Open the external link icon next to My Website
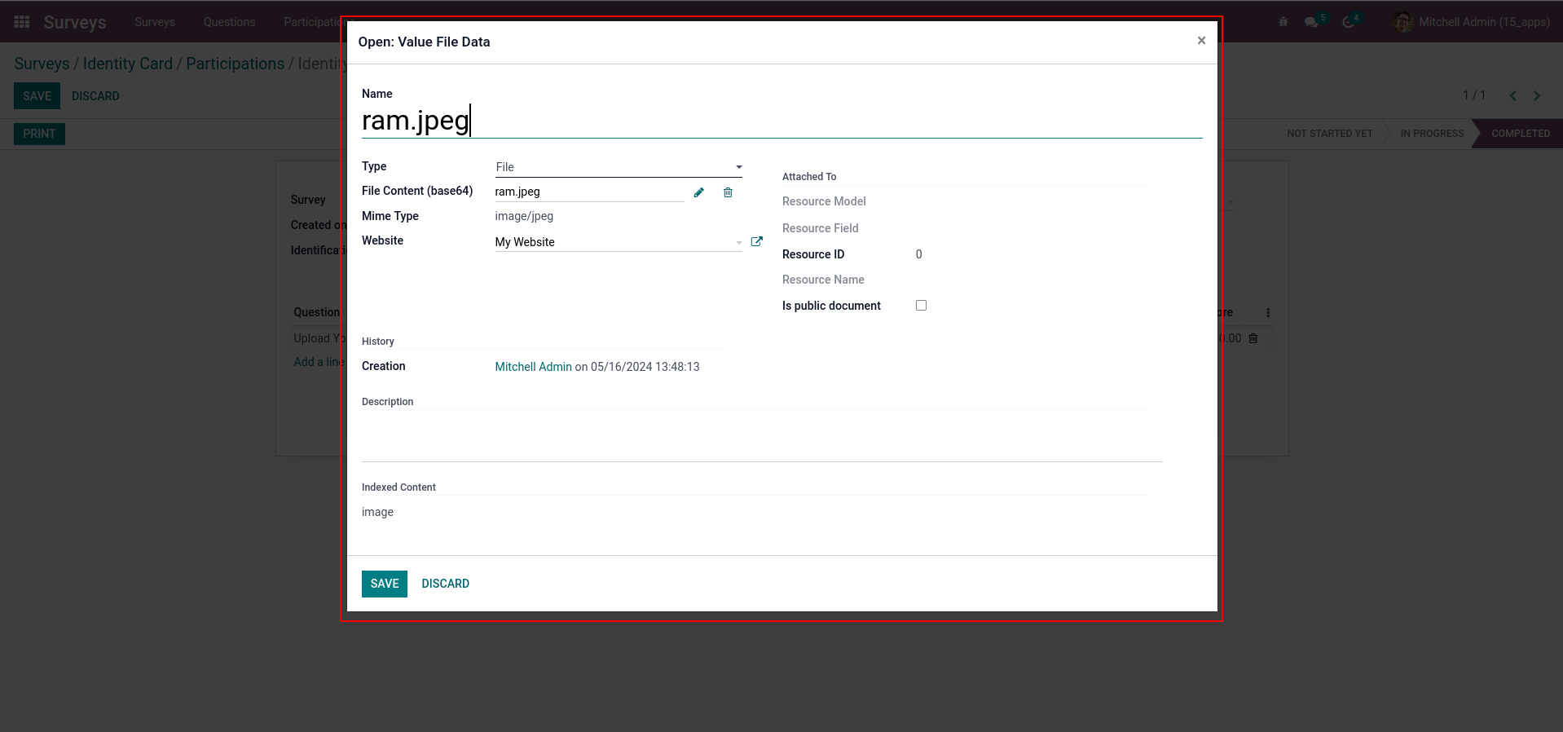The width and height of the screenshot is (1563, 732). tap(756, 241)
